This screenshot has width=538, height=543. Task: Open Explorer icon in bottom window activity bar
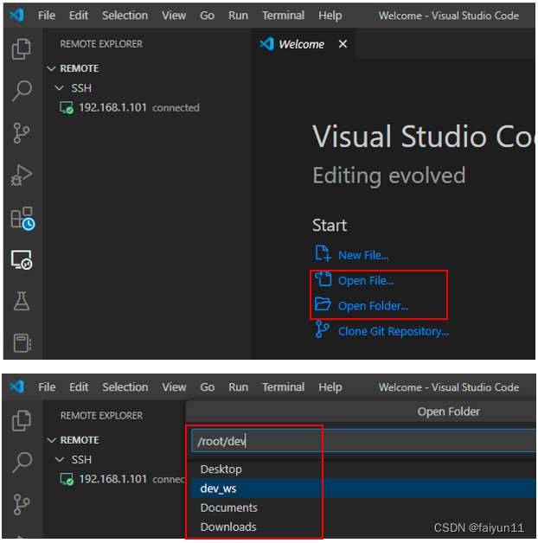(22, 420)
